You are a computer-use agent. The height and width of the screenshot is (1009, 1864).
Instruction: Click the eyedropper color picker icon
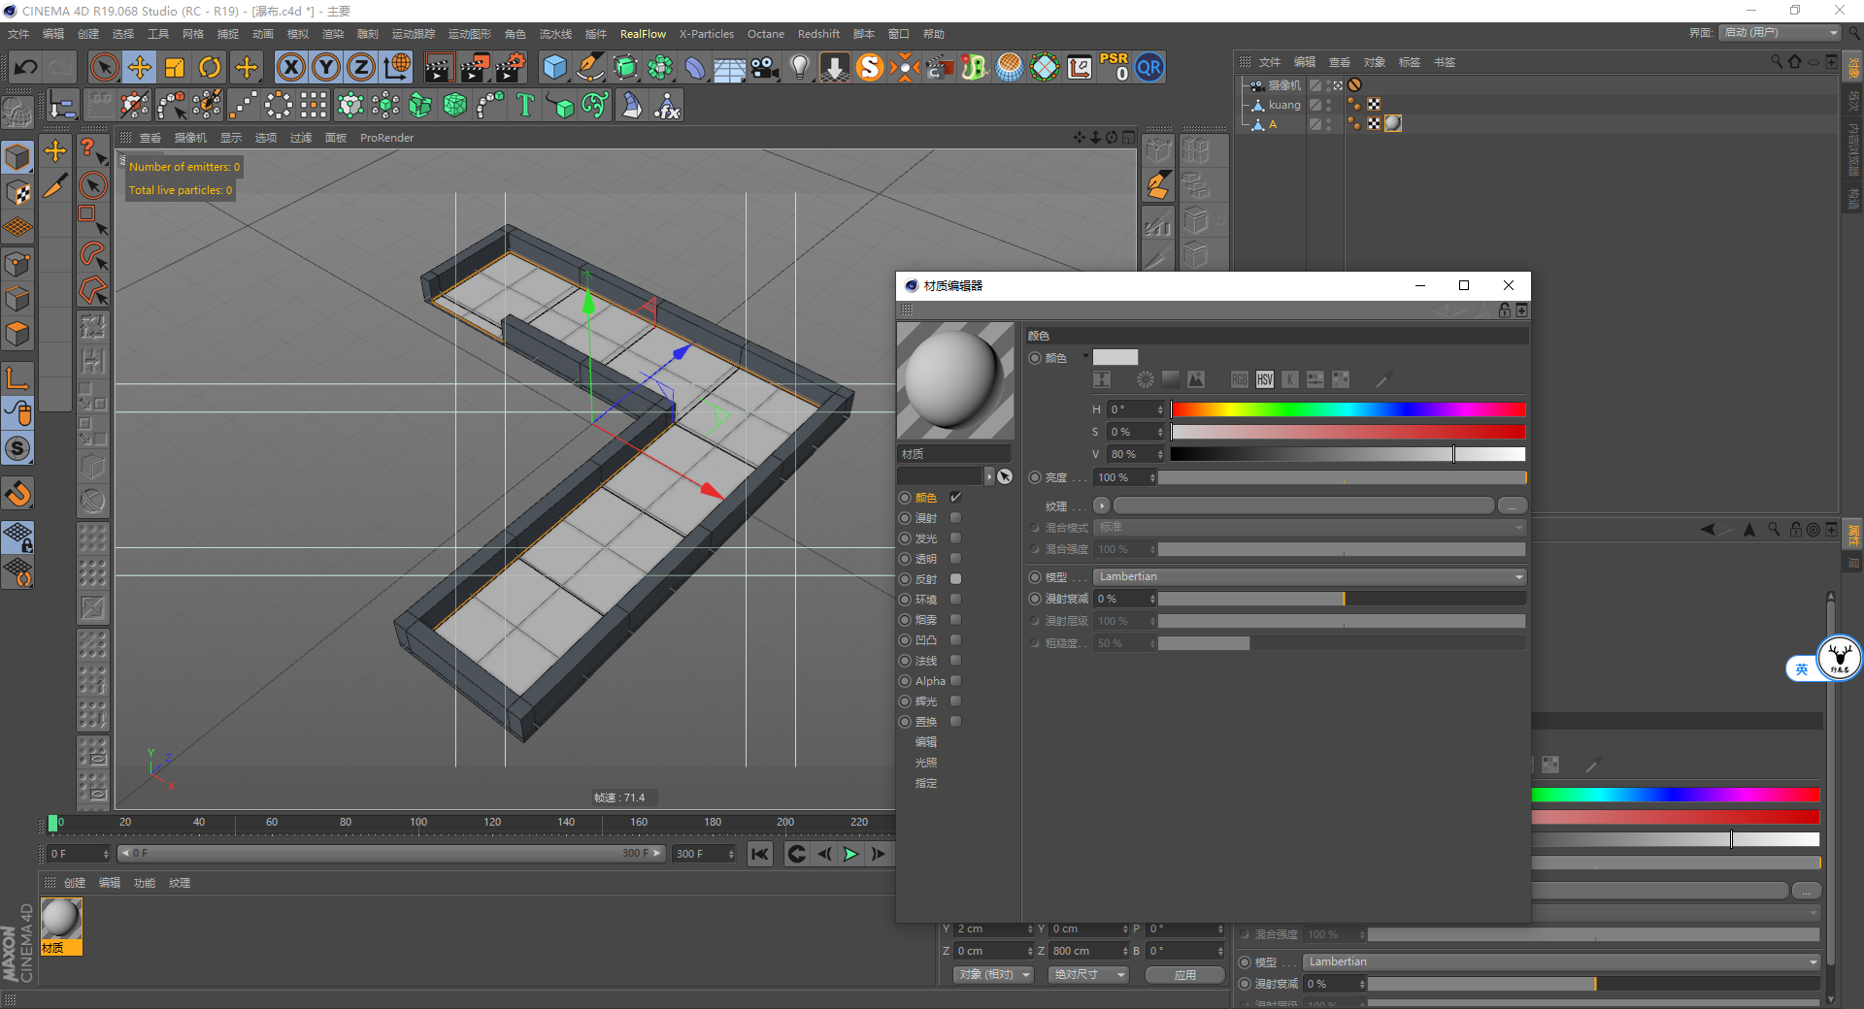pos(1383,379)
